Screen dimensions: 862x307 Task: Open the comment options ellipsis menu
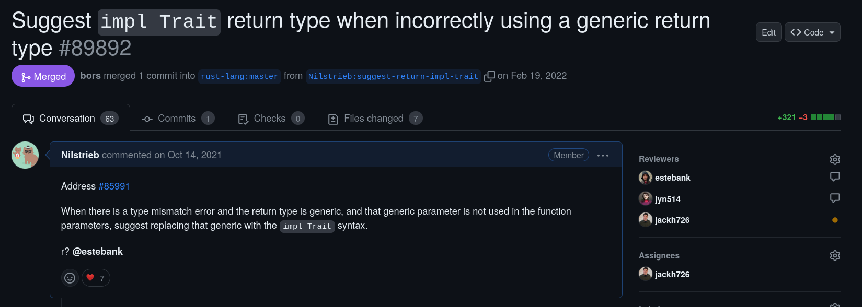(603, 156)
